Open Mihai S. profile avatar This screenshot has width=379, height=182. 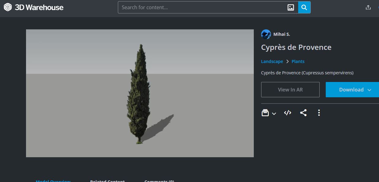tap(266, 34)
